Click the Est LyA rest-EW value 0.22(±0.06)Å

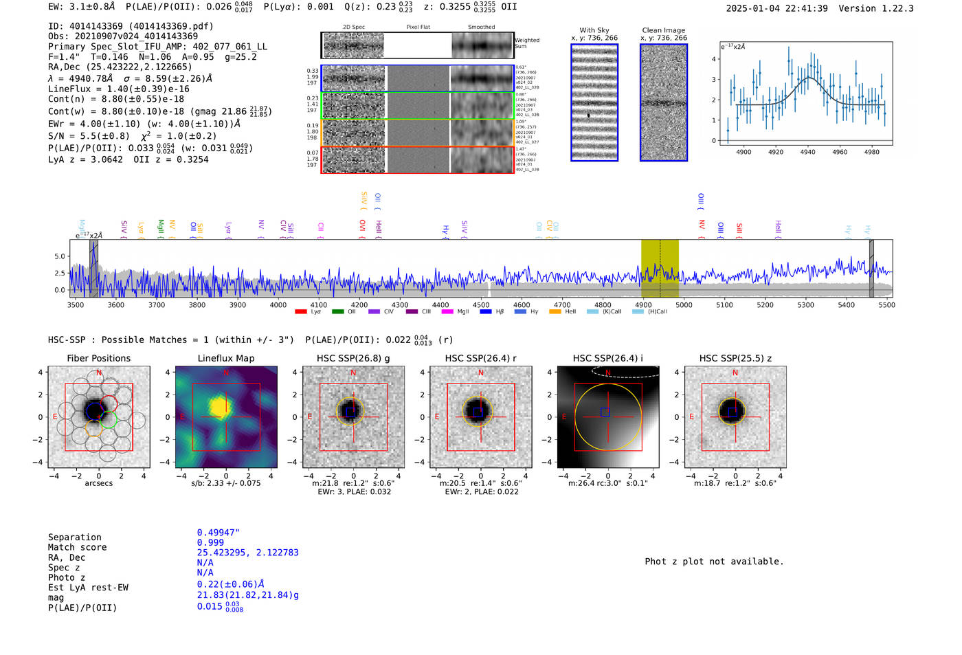pos(231,584)
